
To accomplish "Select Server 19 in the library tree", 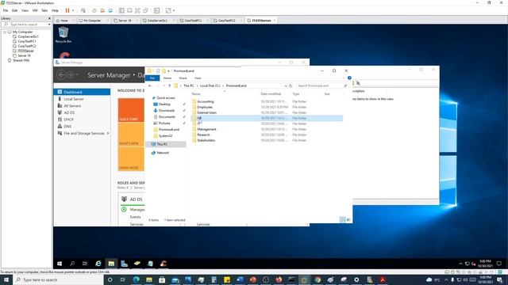I will point(24,55).
